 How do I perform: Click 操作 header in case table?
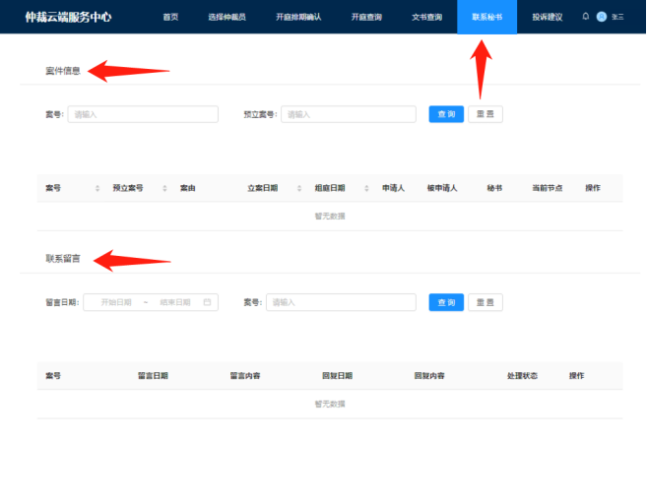(593, 188)
